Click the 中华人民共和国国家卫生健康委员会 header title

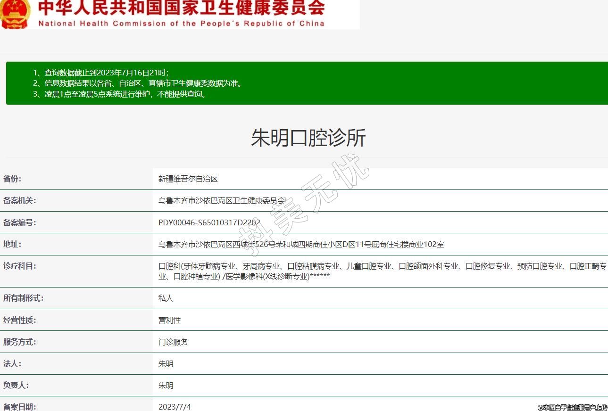[x=181, y=8]
